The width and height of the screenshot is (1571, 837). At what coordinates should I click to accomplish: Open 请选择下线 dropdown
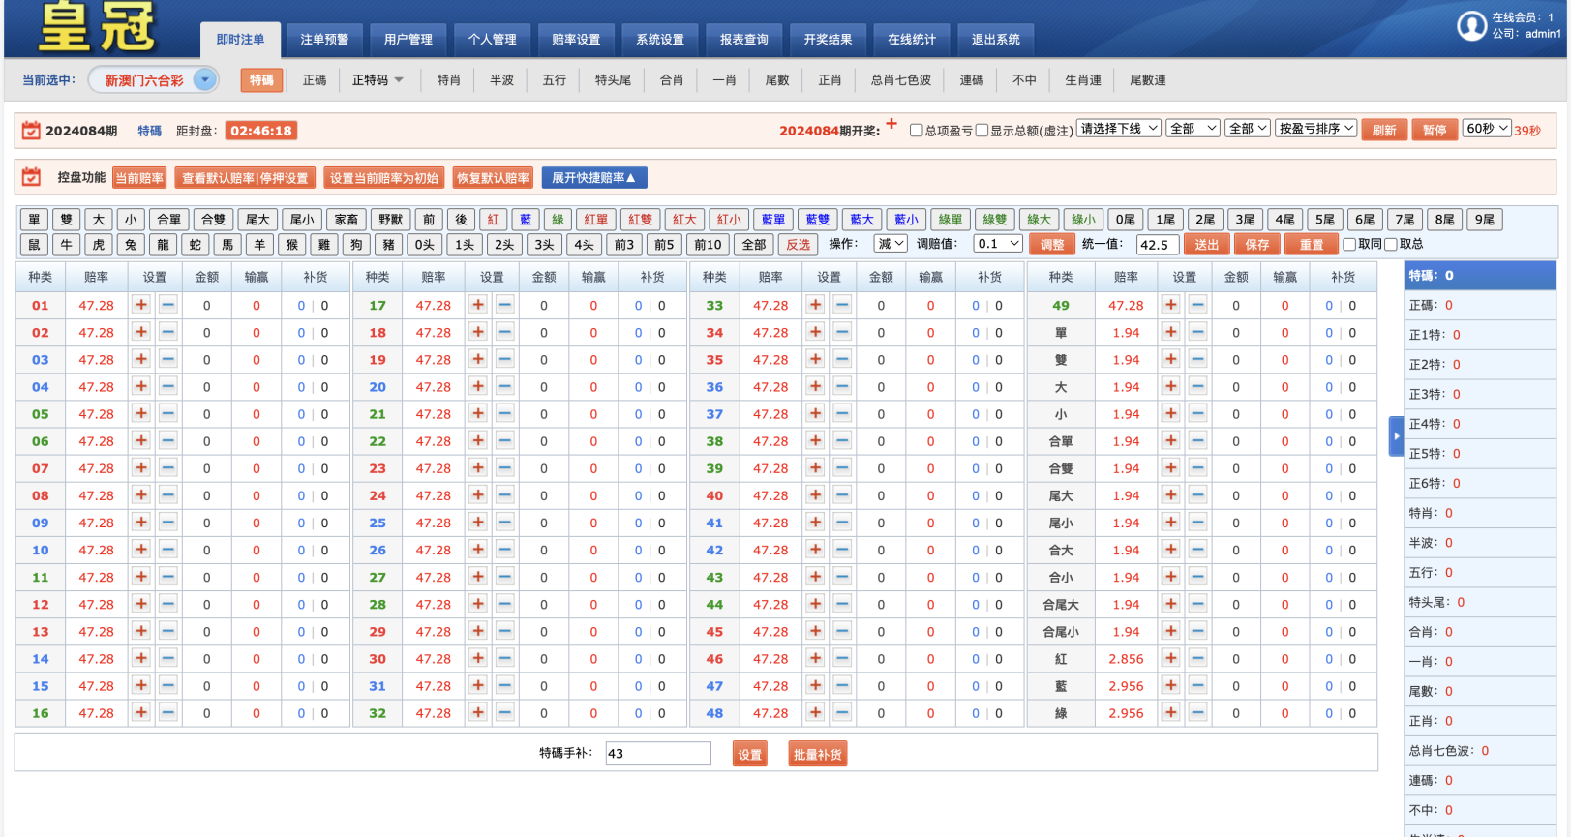(1119, 129)
